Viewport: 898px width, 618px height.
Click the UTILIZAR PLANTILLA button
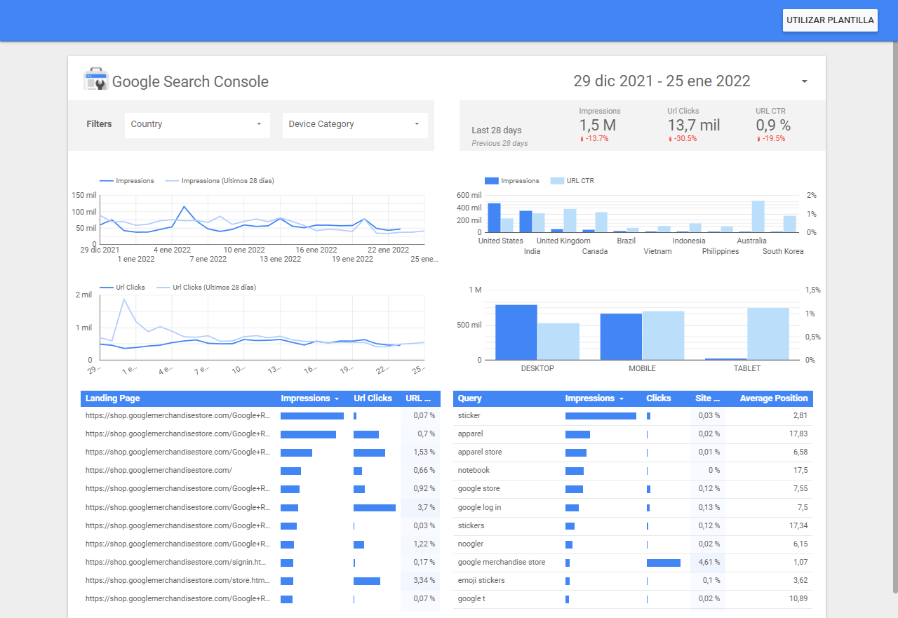pyautogui.click(x=831, y=20)
